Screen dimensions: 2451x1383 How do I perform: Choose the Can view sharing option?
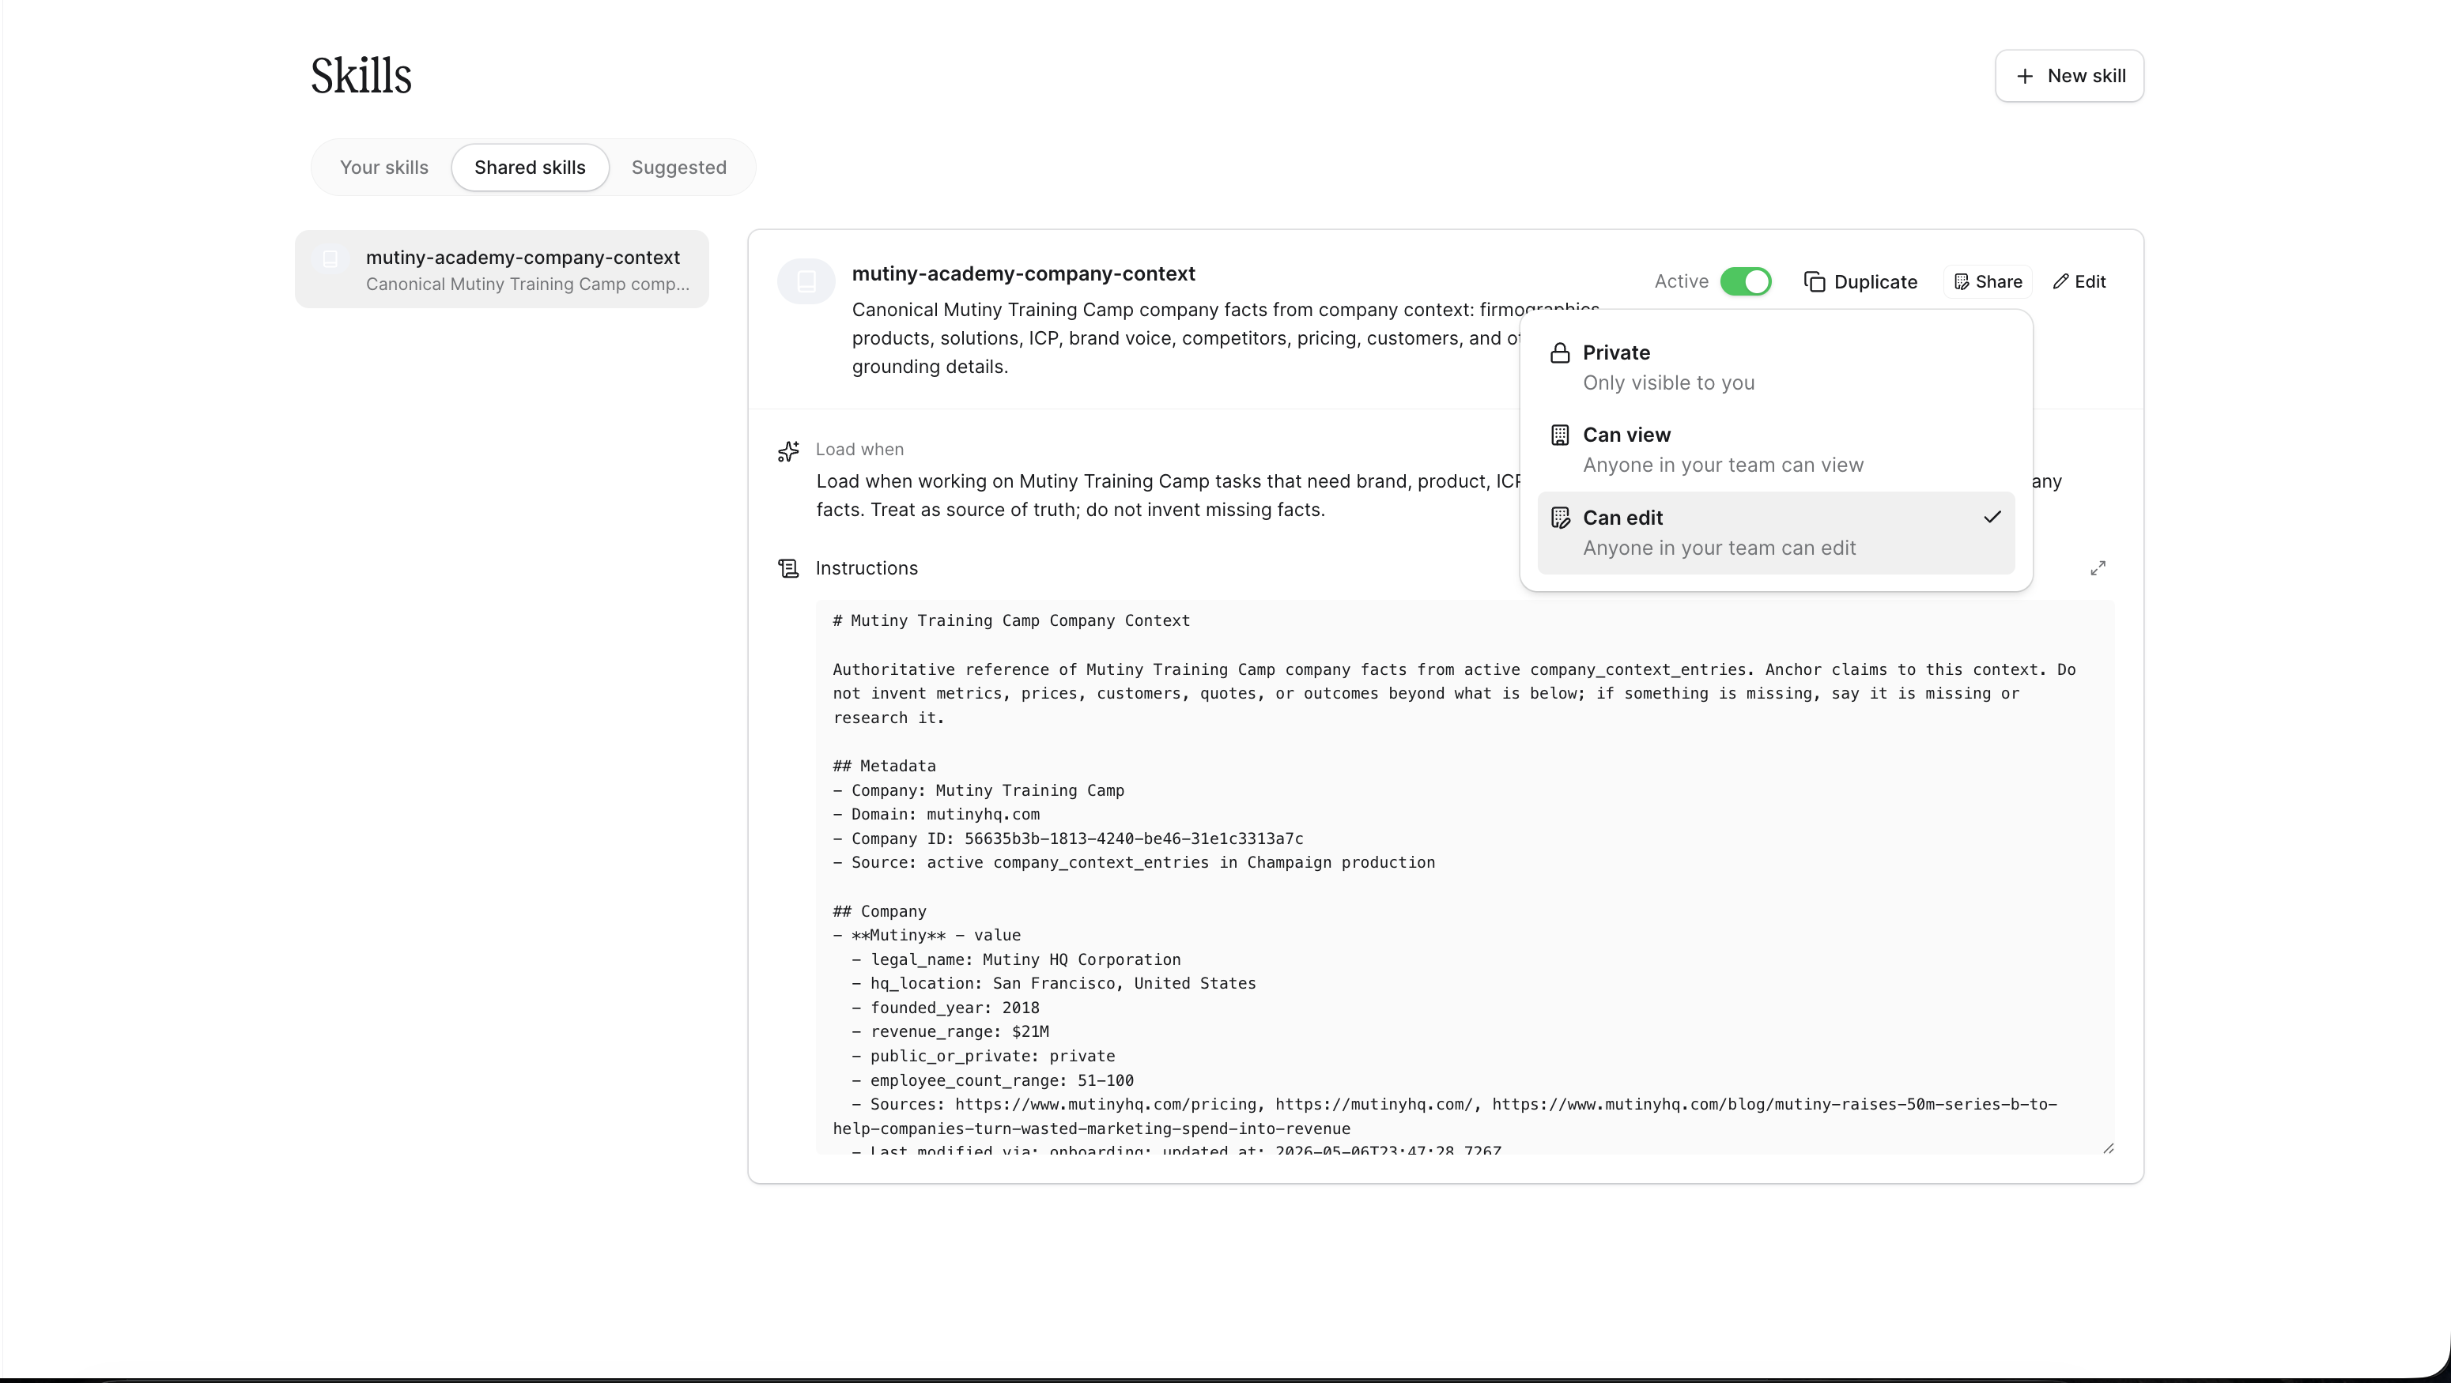pyautogui.click(x=1776, y=450)
